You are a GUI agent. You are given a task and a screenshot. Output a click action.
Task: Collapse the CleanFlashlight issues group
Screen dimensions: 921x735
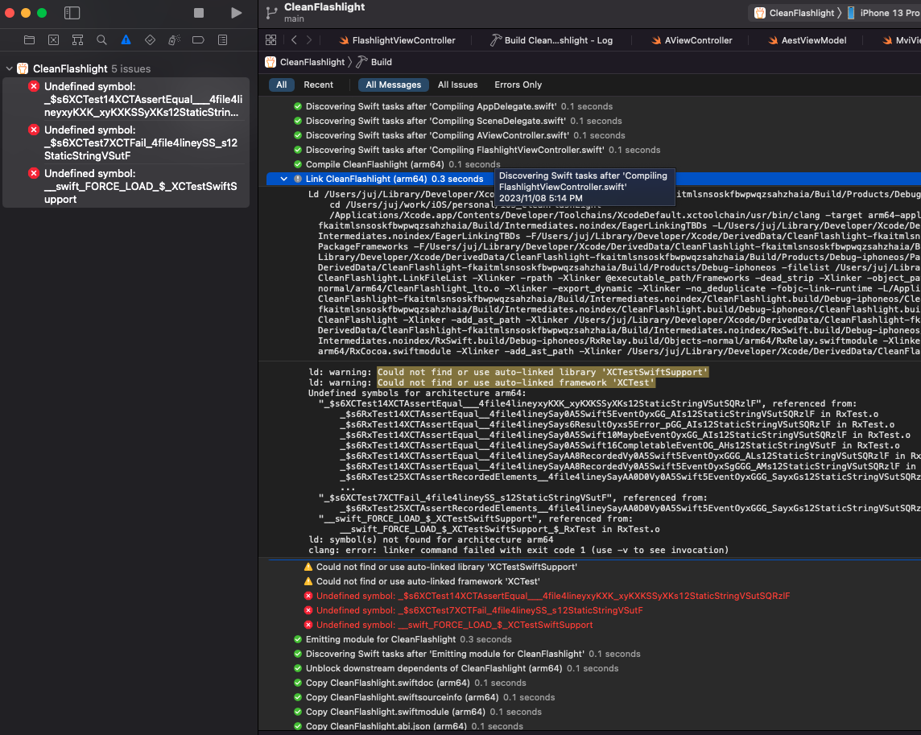pos(10,68)
